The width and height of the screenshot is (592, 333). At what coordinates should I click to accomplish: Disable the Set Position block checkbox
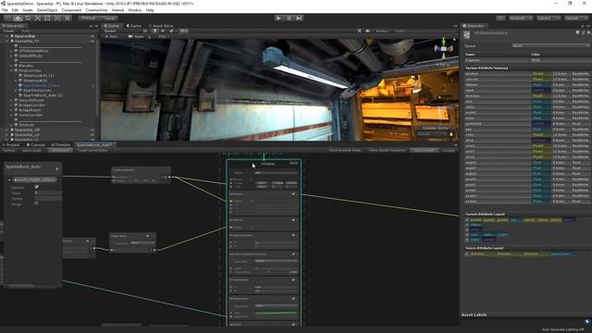[293, 193]
